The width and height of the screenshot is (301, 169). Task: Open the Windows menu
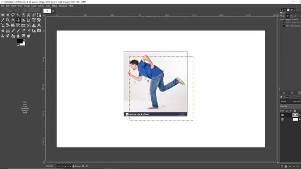tap(63, 6)
